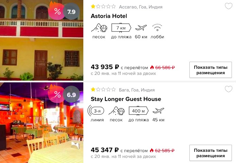Open the Stay Longer Guest House title link

pos(126,99)
